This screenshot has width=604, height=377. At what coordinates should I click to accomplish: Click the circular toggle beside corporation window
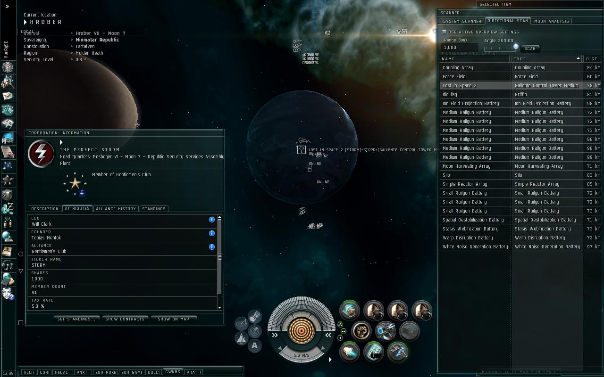[x=21, y=254]
